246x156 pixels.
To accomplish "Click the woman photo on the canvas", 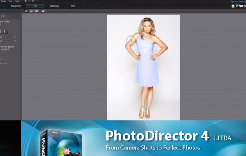I will pyautogui.click(x=143, y=67).
